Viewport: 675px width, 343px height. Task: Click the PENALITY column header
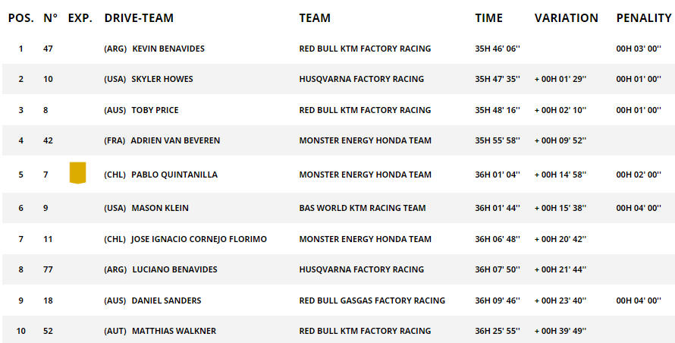coord(644,18)
